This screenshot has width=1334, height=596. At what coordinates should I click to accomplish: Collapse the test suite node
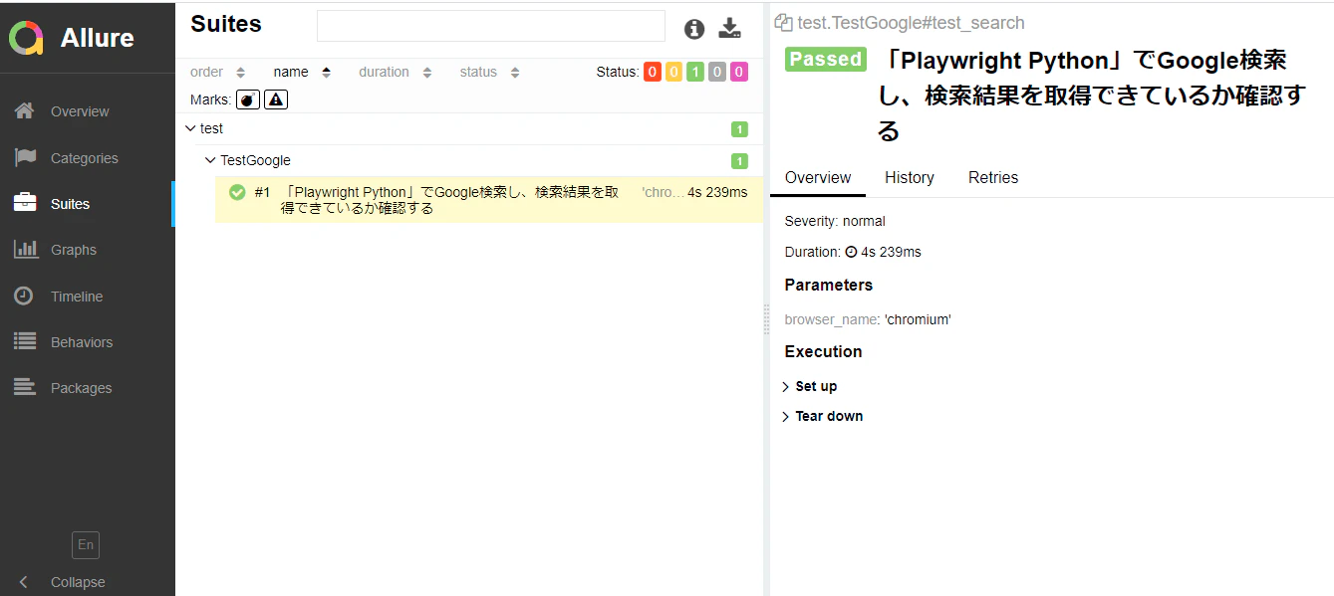click(x=190, y=128)
